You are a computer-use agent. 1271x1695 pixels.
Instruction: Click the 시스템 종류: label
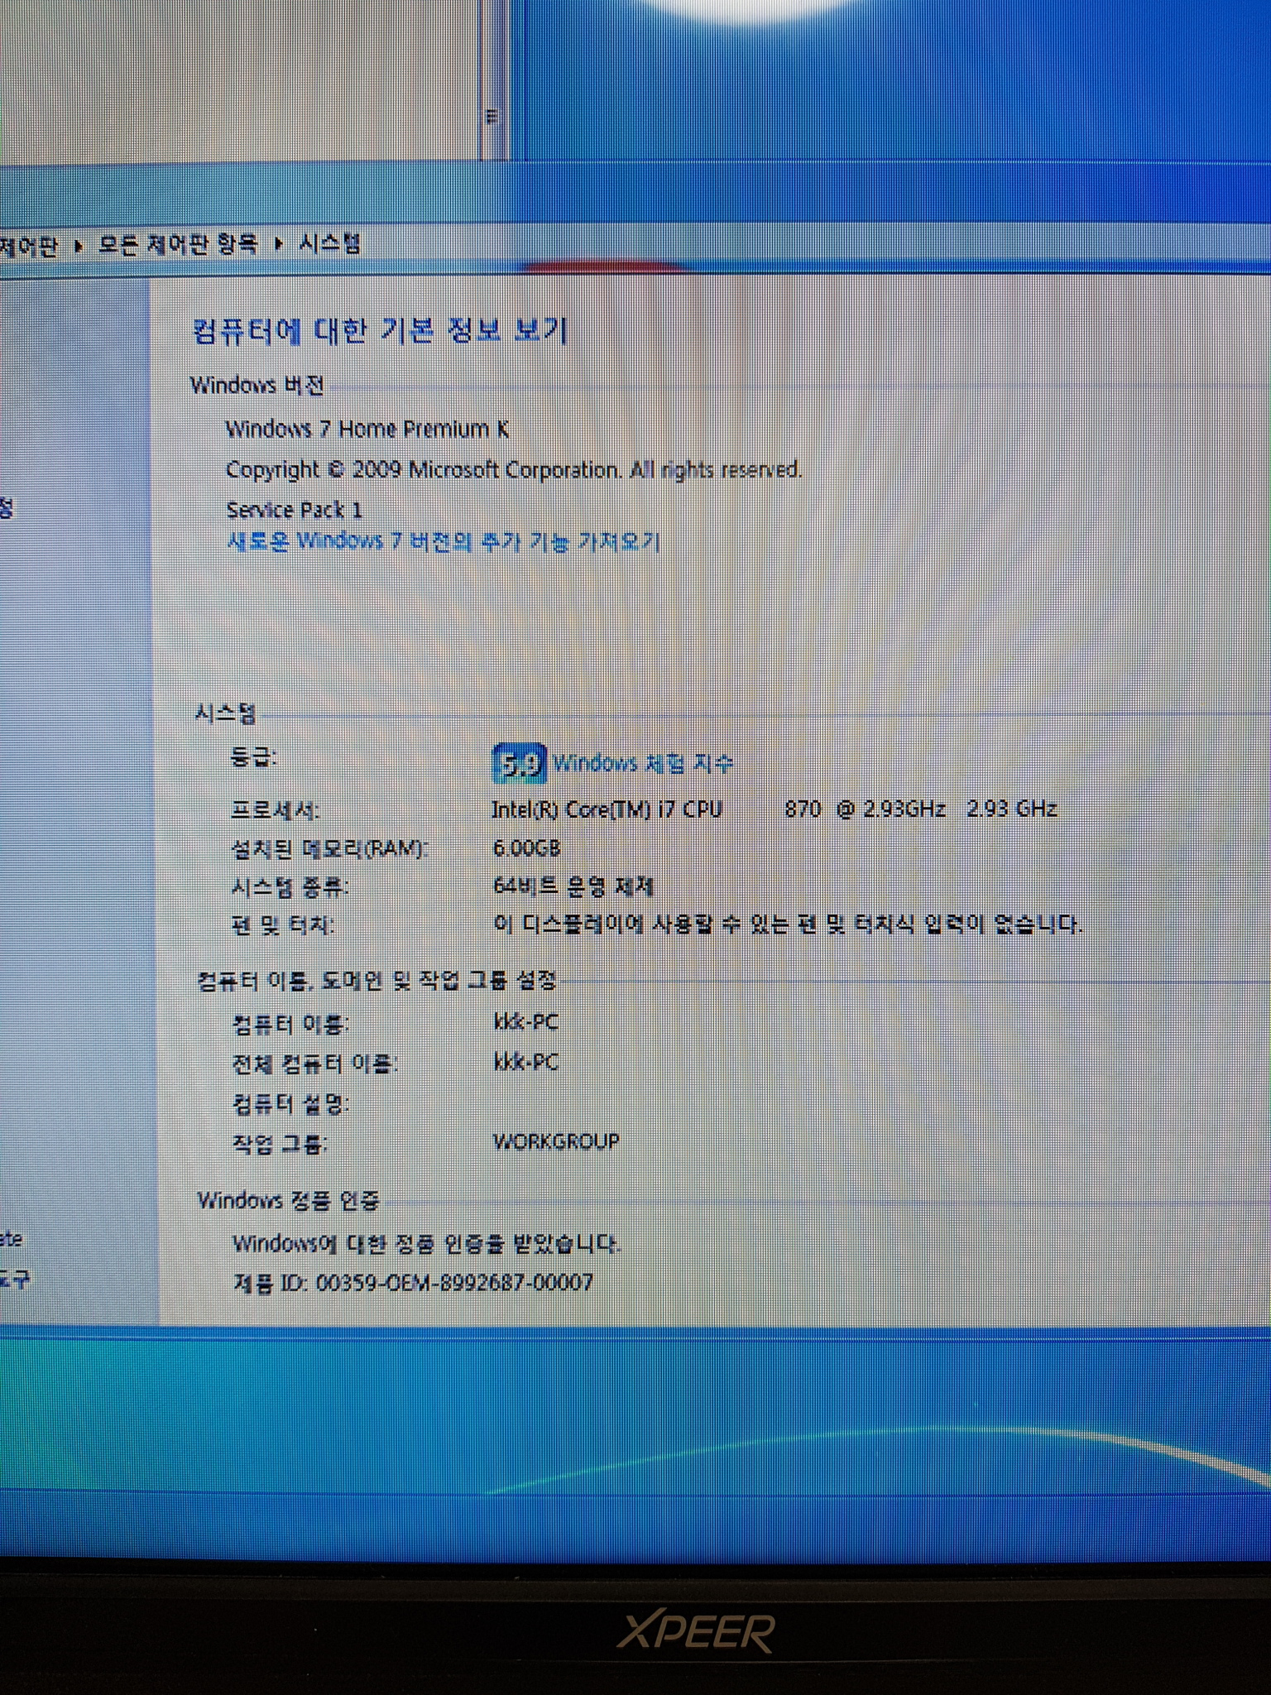(290, 888)
